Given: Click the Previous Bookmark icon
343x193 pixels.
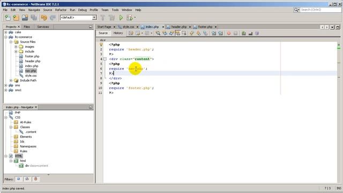Looking at the screenshot, I should (x=192, y=33).
